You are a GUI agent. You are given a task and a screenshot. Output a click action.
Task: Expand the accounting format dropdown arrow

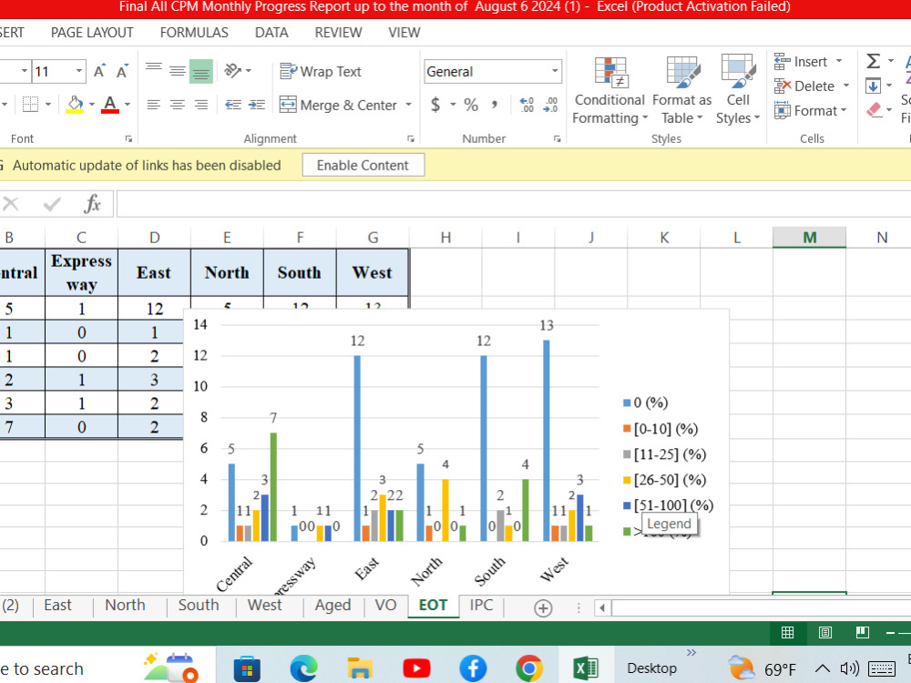point(453,105)
